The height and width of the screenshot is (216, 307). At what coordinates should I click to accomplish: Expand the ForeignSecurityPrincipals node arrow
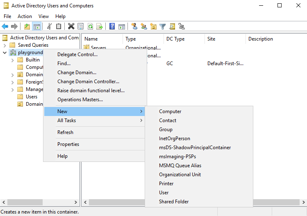13,82
